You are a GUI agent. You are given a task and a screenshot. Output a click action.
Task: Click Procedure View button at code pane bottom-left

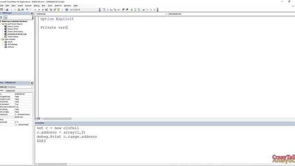[36, 119]
